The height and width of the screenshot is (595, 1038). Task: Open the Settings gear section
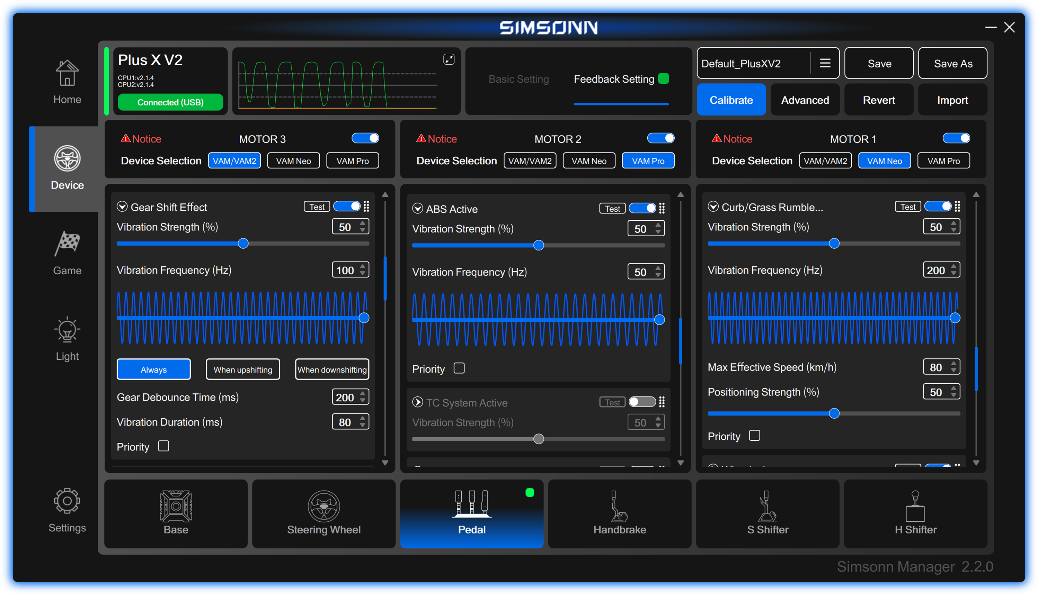point(67,510)
